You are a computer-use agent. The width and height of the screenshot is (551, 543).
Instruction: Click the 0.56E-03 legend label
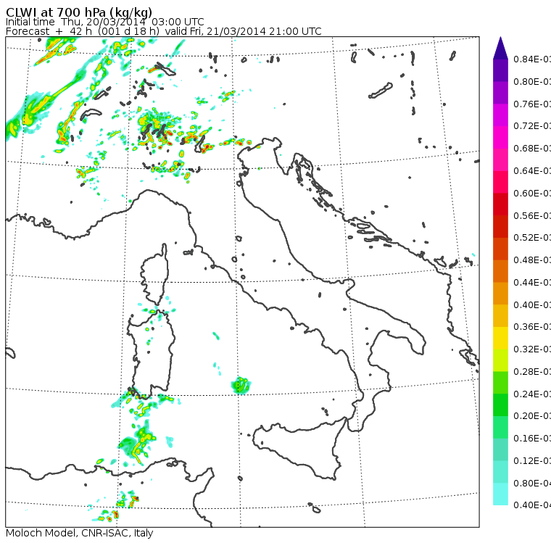pyautogui.click(x=532, y=215)
